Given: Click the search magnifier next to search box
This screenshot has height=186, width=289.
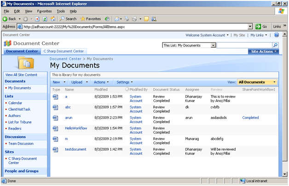Looking at the screenshot, I should pyautogui.click(x=275, y=45).
